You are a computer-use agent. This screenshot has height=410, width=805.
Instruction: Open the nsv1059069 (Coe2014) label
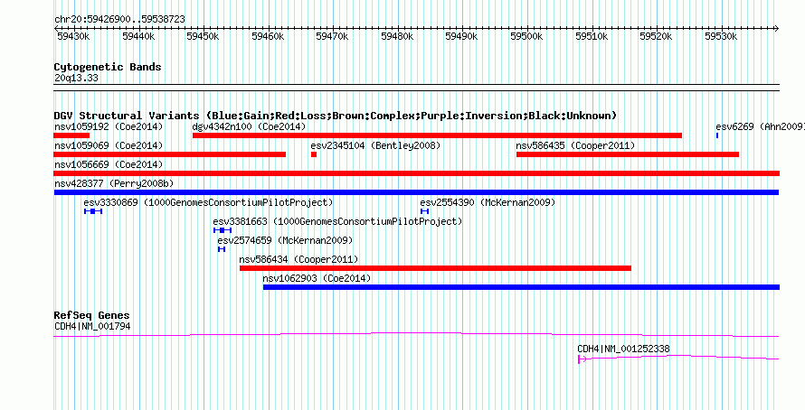point(109,145)
